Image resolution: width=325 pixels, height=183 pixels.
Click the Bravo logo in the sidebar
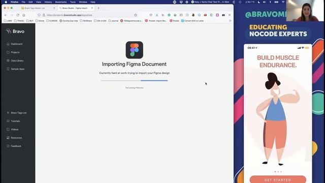15,32
